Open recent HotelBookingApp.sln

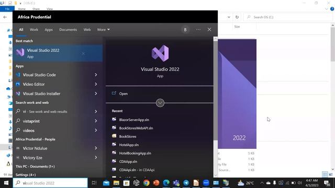coord(135,153)
